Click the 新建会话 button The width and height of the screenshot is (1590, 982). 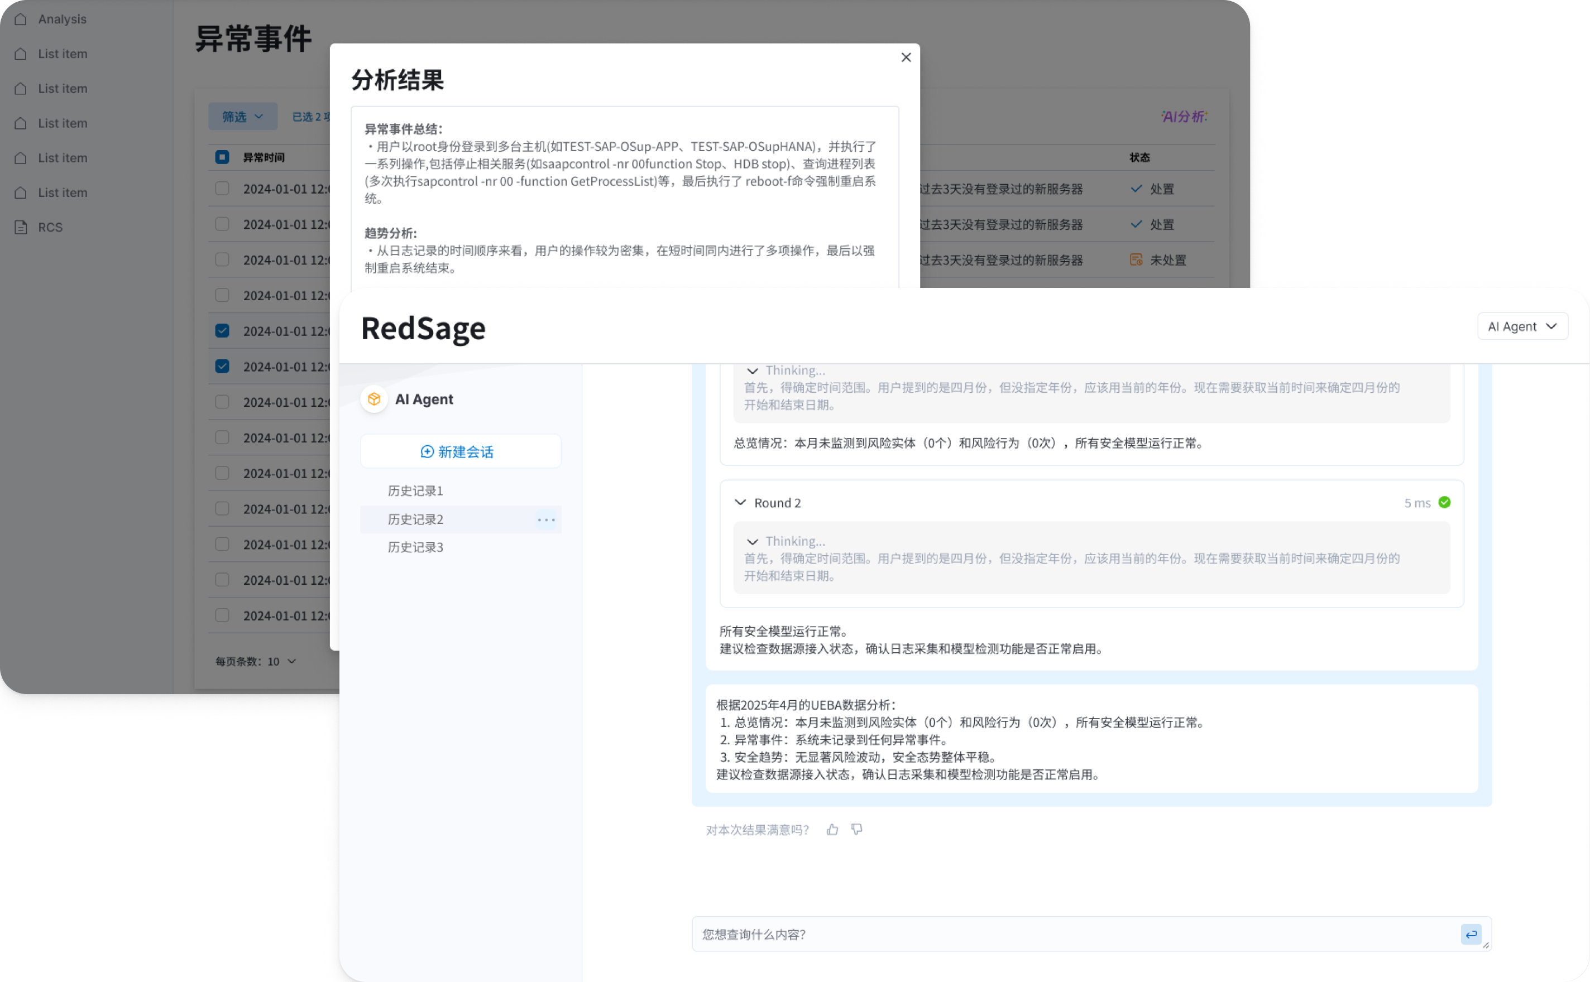(460, 451)
